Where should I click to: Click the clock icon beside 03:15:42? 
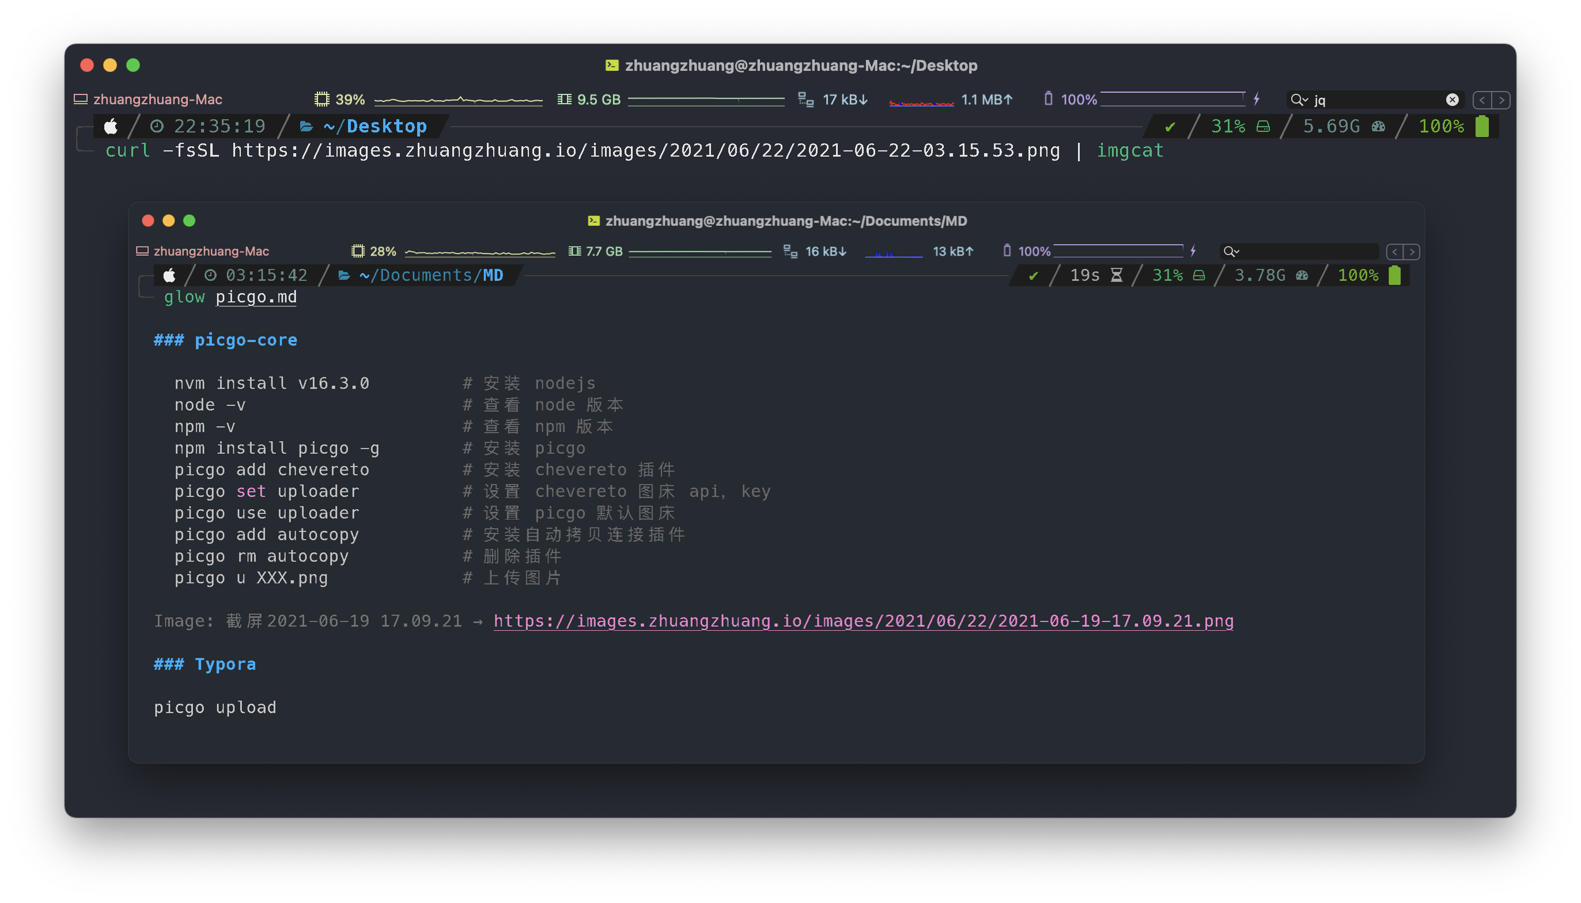210,275
